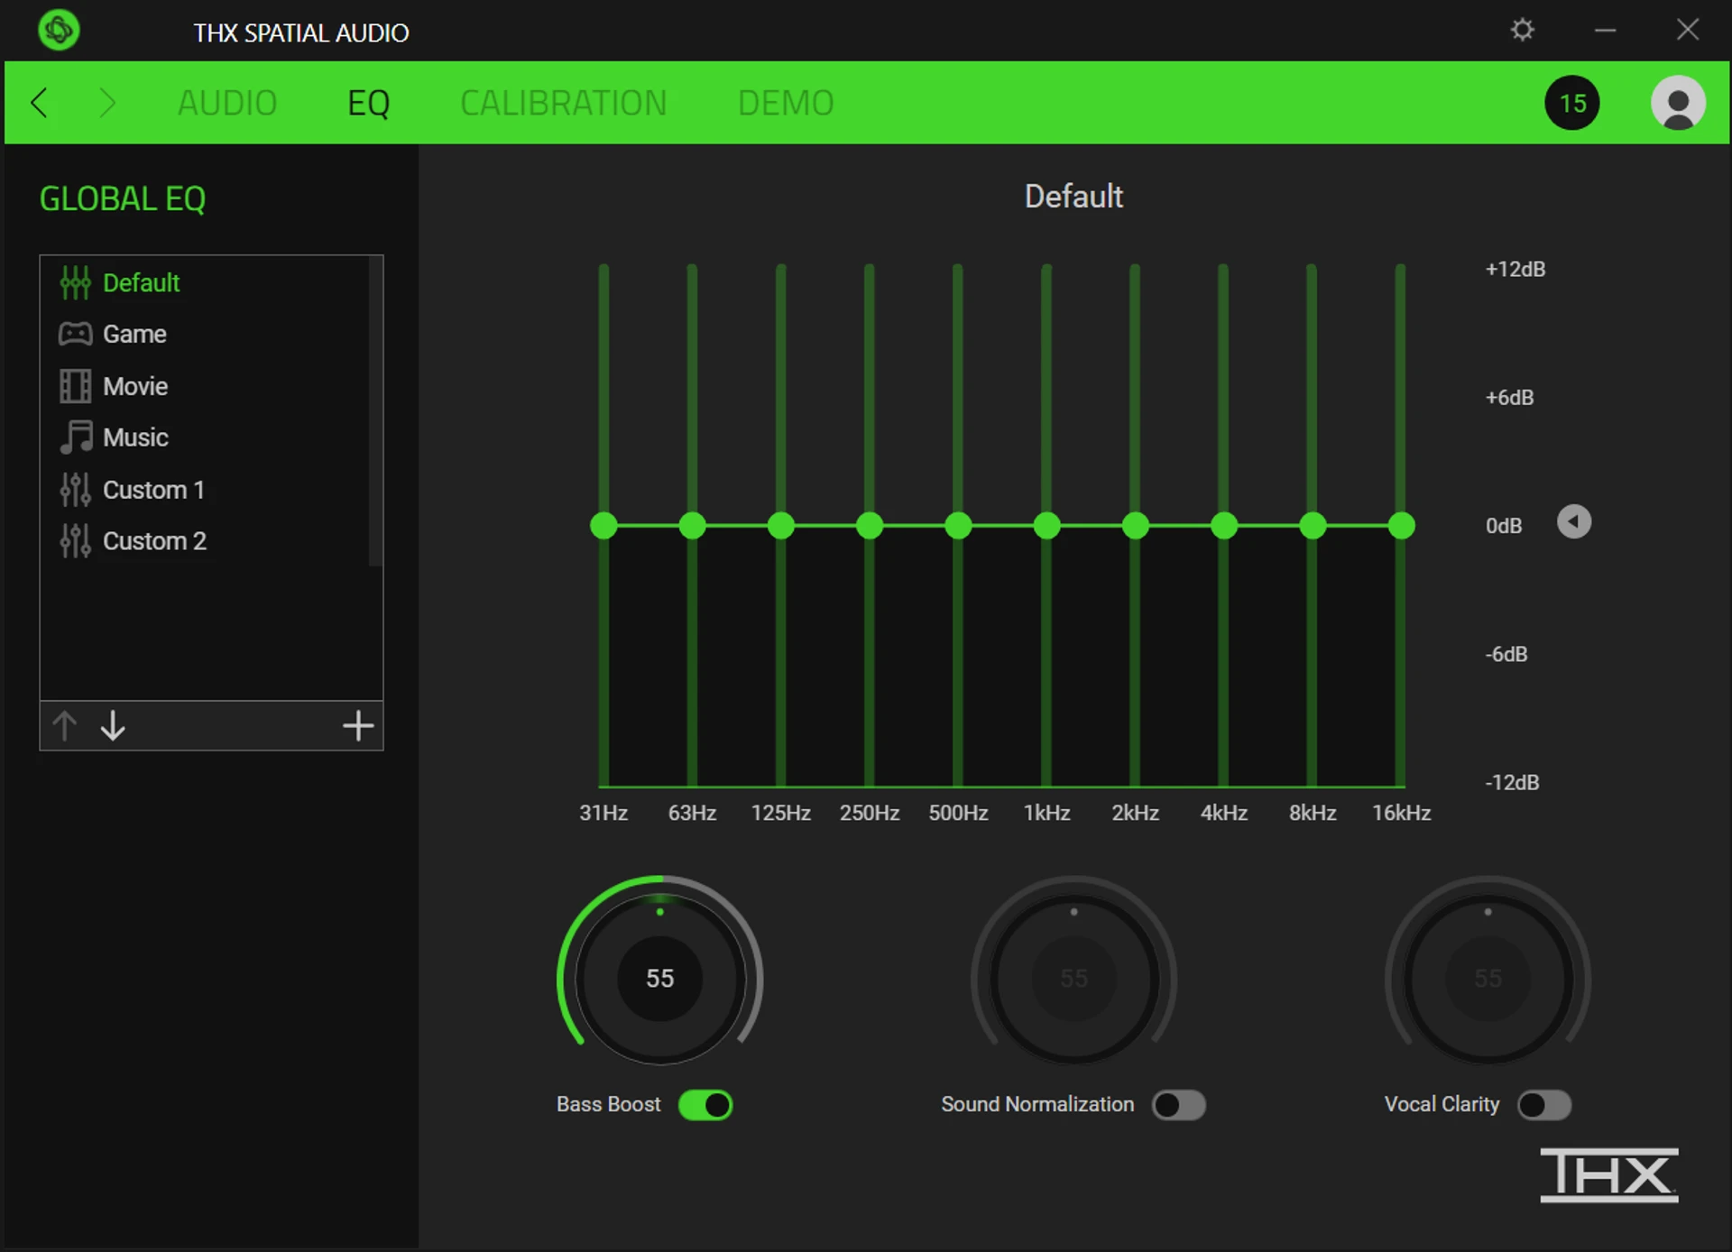This screenshot has width=1732, height=1252.
Task: Click the 250Hz band slider handle
Action: (870, 526)
